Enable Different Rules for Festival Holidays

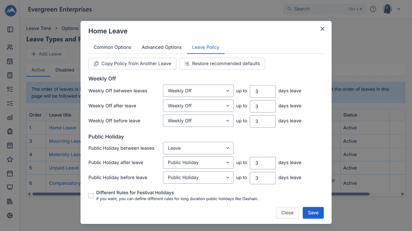click(x=91, y=196)
